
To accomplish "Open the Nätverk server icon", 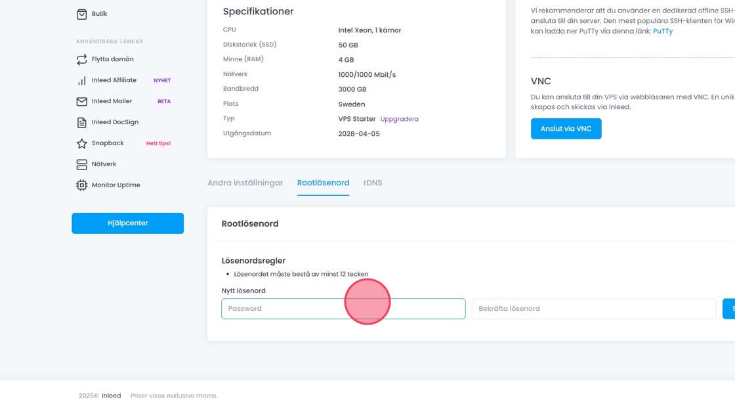I will tap(81, 164).
